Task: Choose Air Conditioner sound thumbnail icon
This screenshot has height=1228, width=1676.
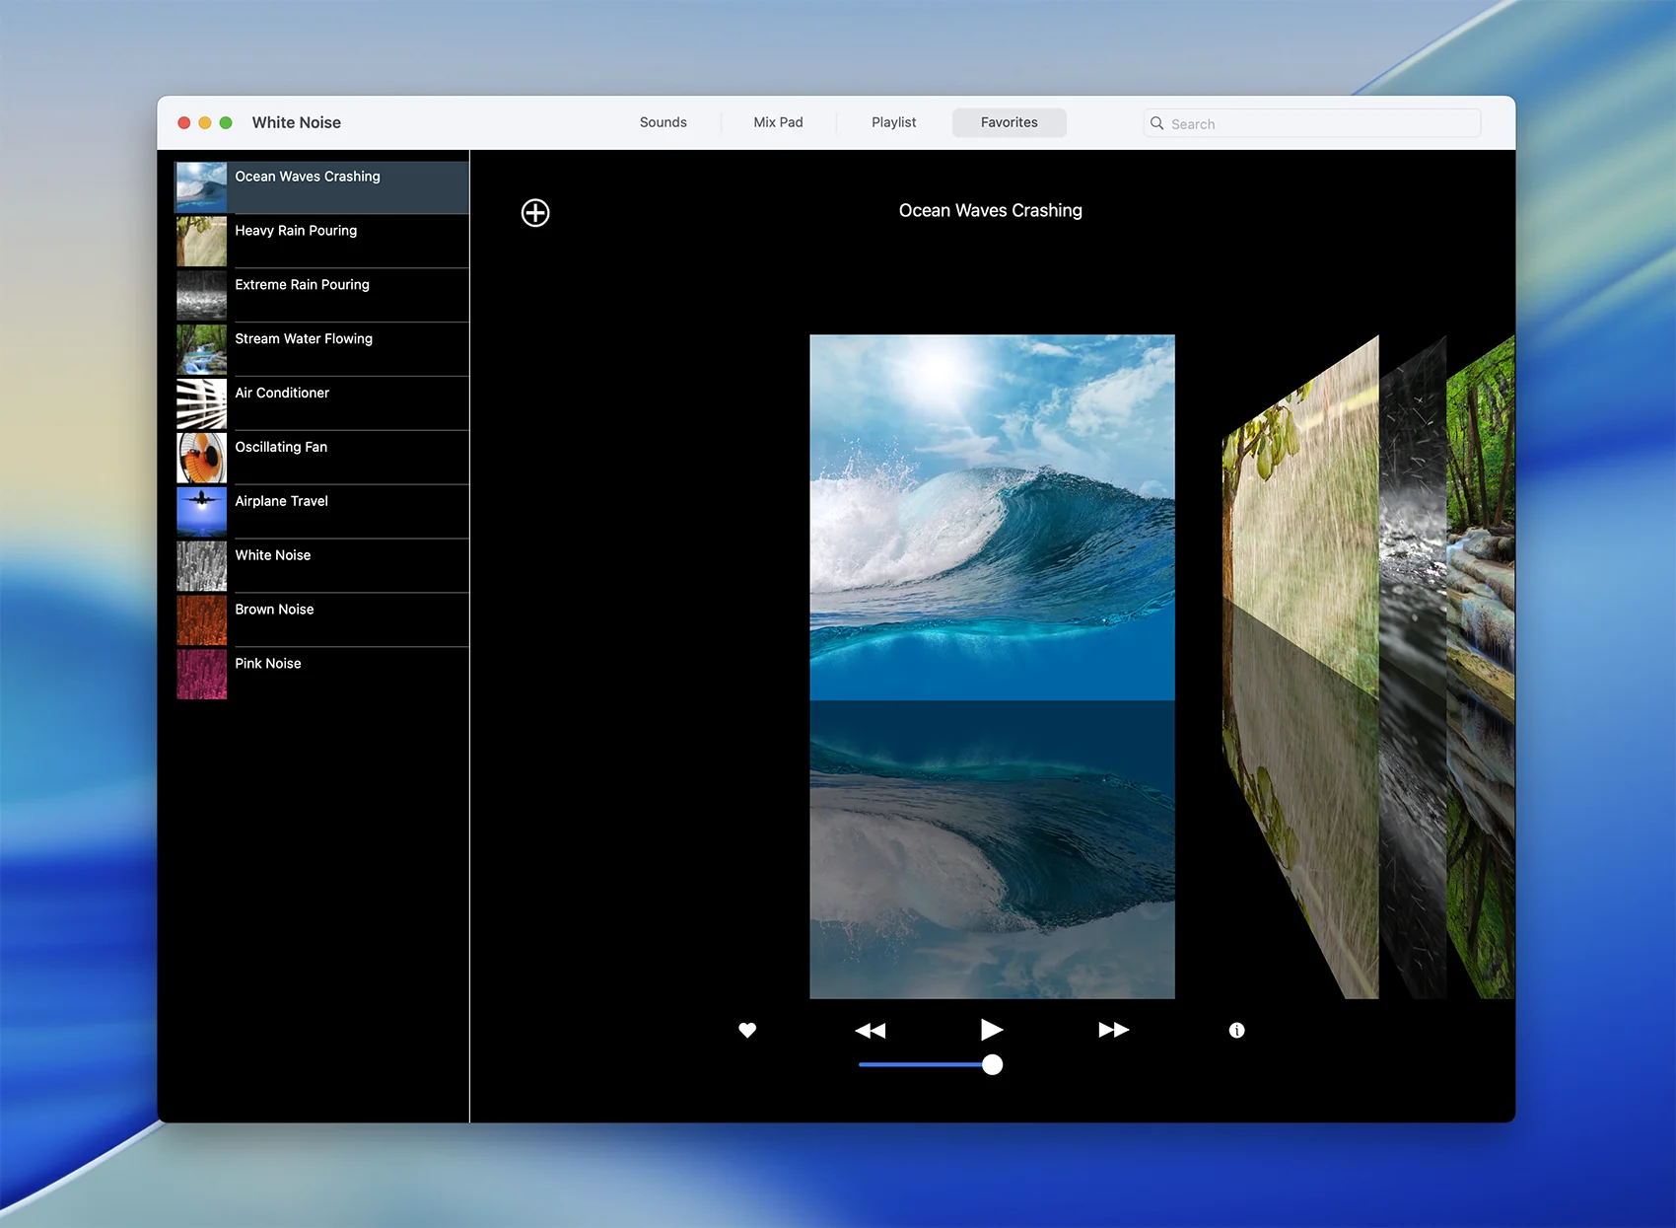Action: (x=201, y=403)
